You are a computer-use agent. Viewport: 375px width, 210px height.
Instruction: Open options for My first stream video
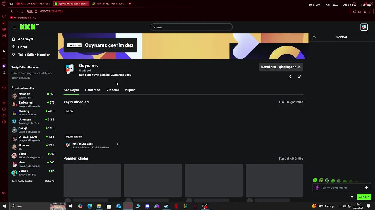[117, 144]
